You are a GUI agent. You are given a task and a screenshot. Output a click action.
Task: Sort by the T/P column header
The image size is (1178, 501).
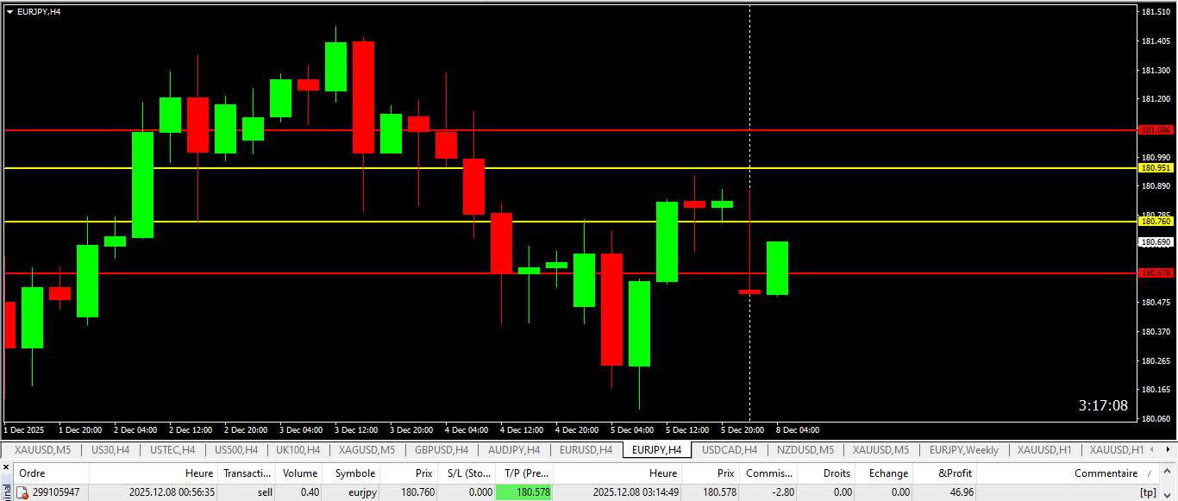coord(524,473)
